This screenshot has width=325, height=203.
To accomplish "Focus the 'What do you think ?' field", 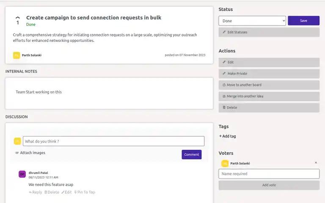I will tap(113, 141).
